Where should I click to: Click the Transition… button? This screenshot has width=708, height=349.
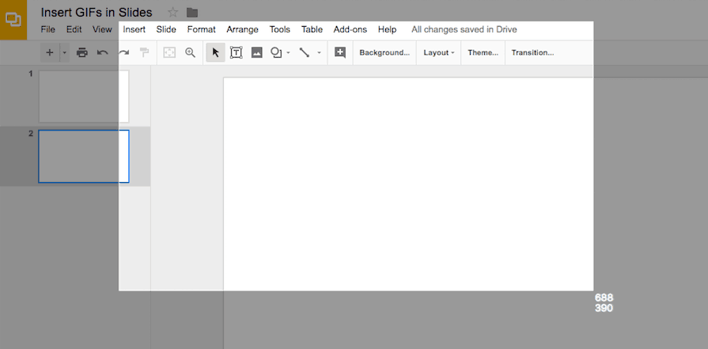[x=533, y=53]
